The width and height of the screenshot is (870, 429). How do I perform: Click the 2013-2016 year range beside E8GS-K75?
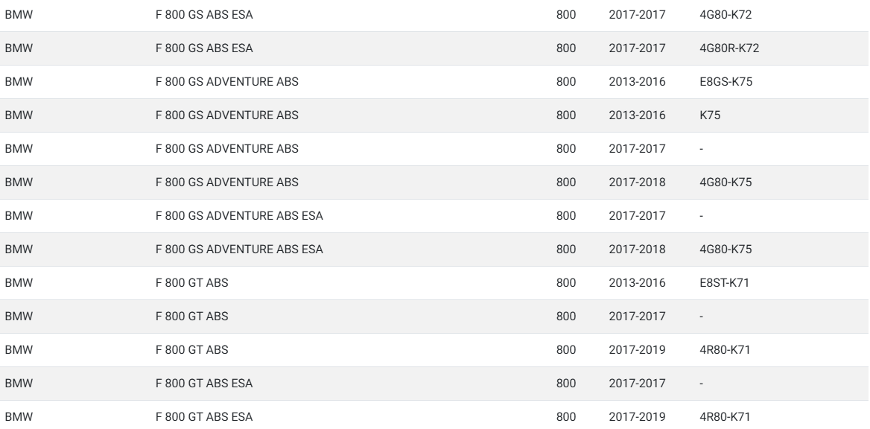[637, 82]
